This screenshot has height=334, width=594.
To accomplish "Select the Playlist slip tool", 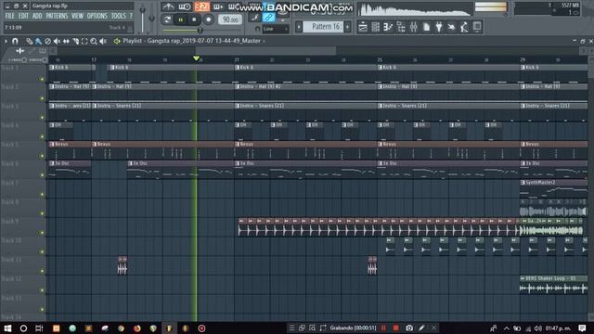I will 66,41.
